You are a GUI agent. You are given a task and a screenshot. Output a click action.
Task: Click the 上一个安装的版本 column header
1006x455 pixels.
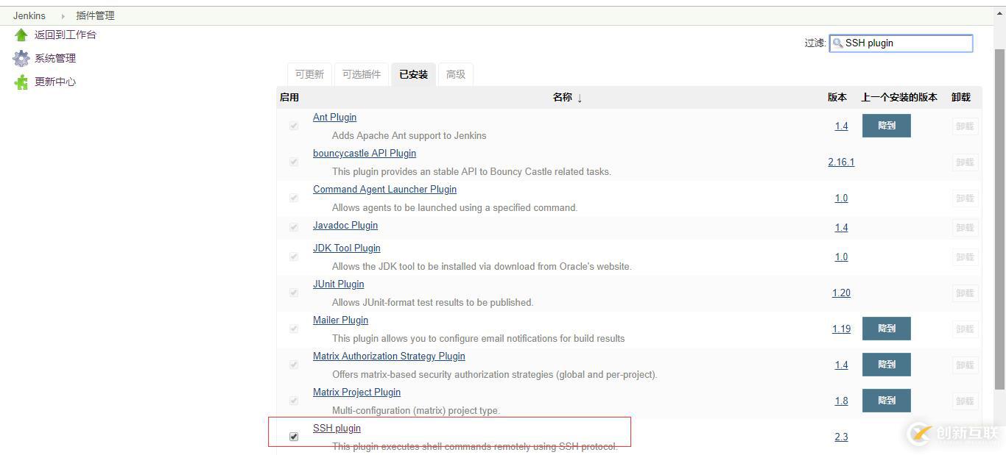tap(899, 97)
